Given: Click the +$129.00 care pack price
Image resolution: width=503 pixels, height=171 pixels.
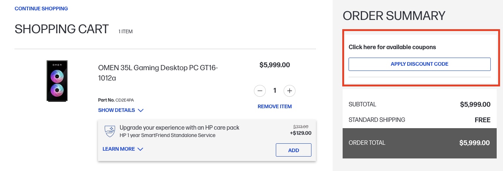Looking at the screenshot, I should (x=301, y=133).
